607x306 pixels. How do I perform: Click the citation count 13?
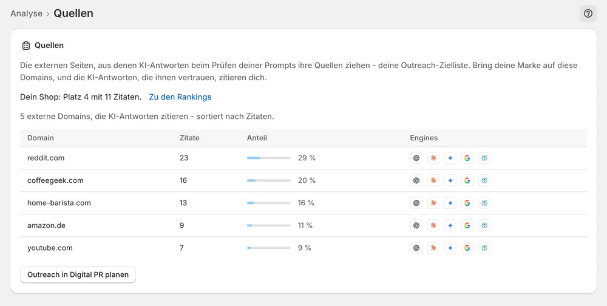(183, 203)
